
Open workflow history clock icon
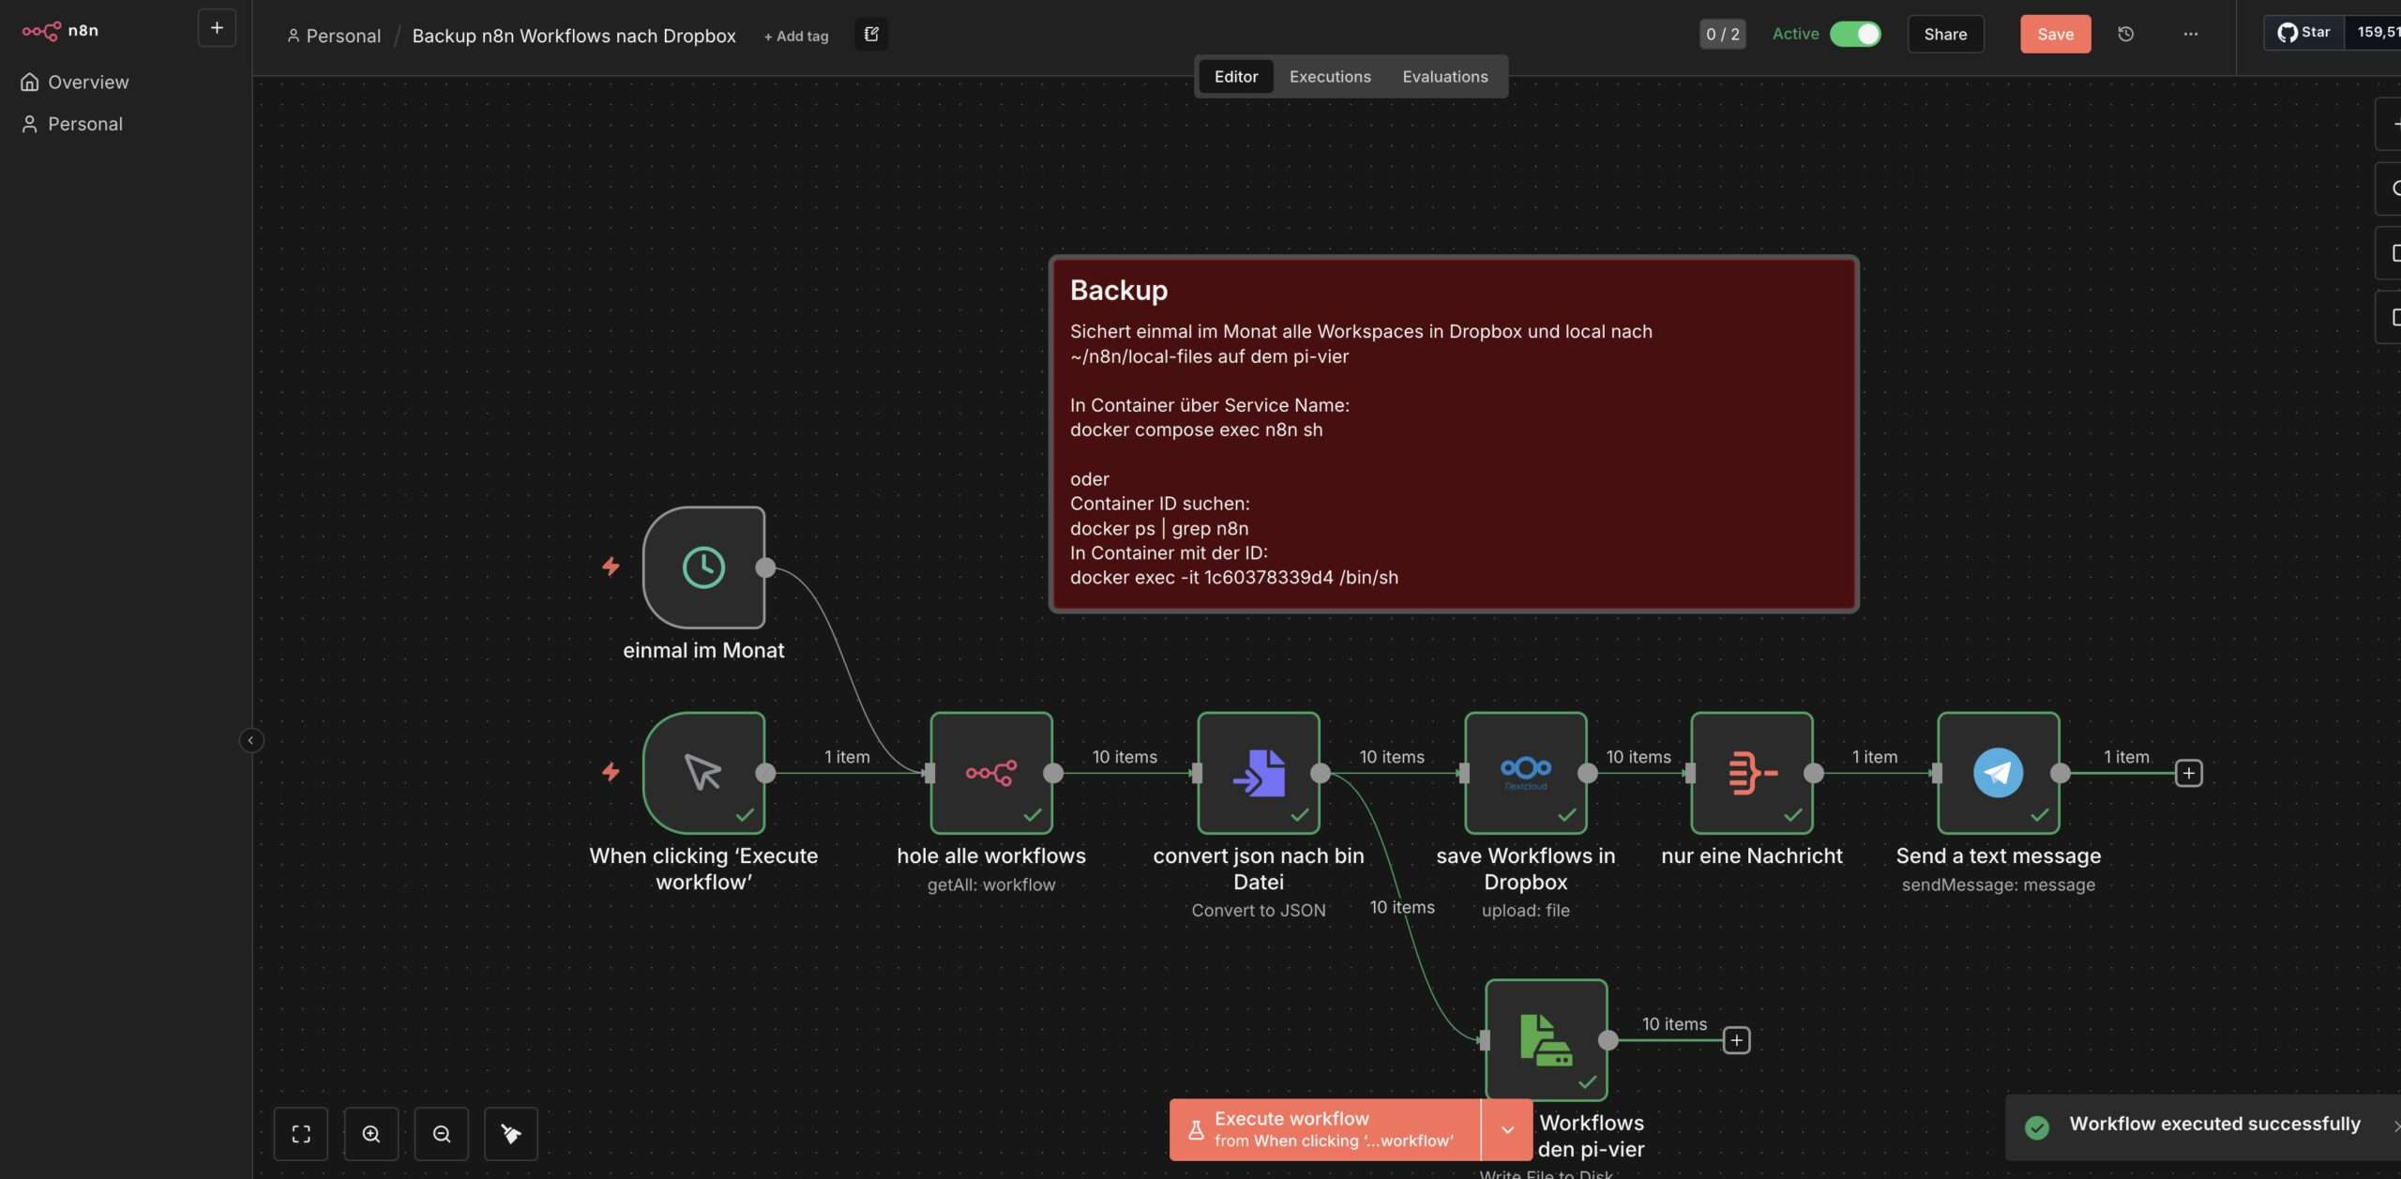pos(2125,34)
